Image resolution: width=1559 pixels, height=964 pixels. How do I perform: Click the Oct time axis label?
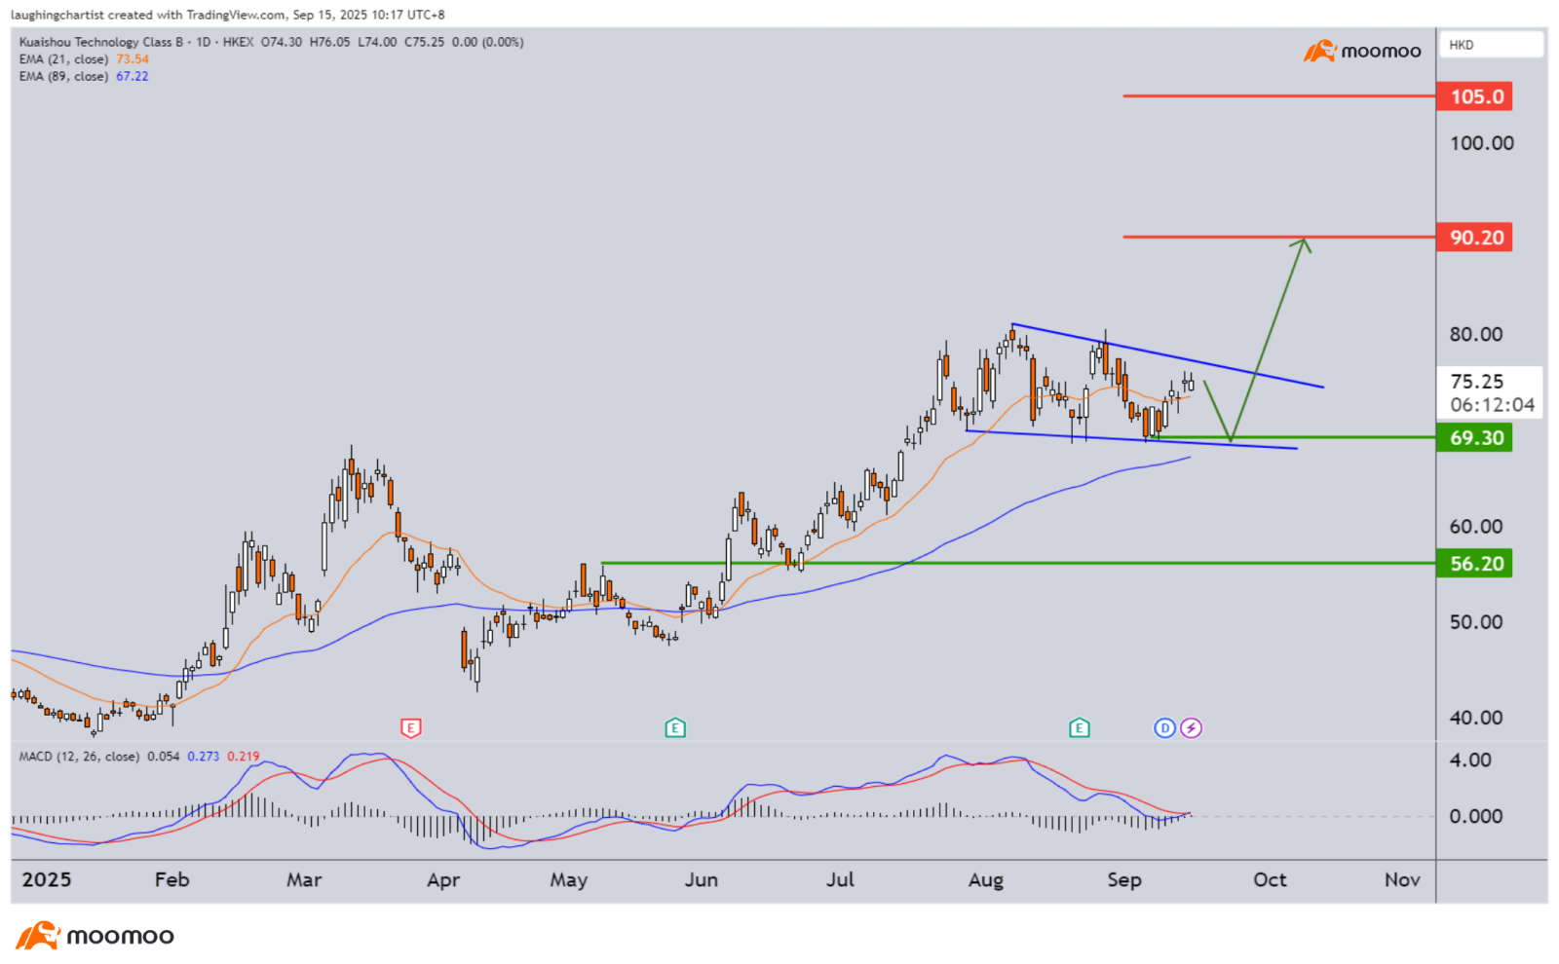pyautogui.click(x=1270, y=880)
